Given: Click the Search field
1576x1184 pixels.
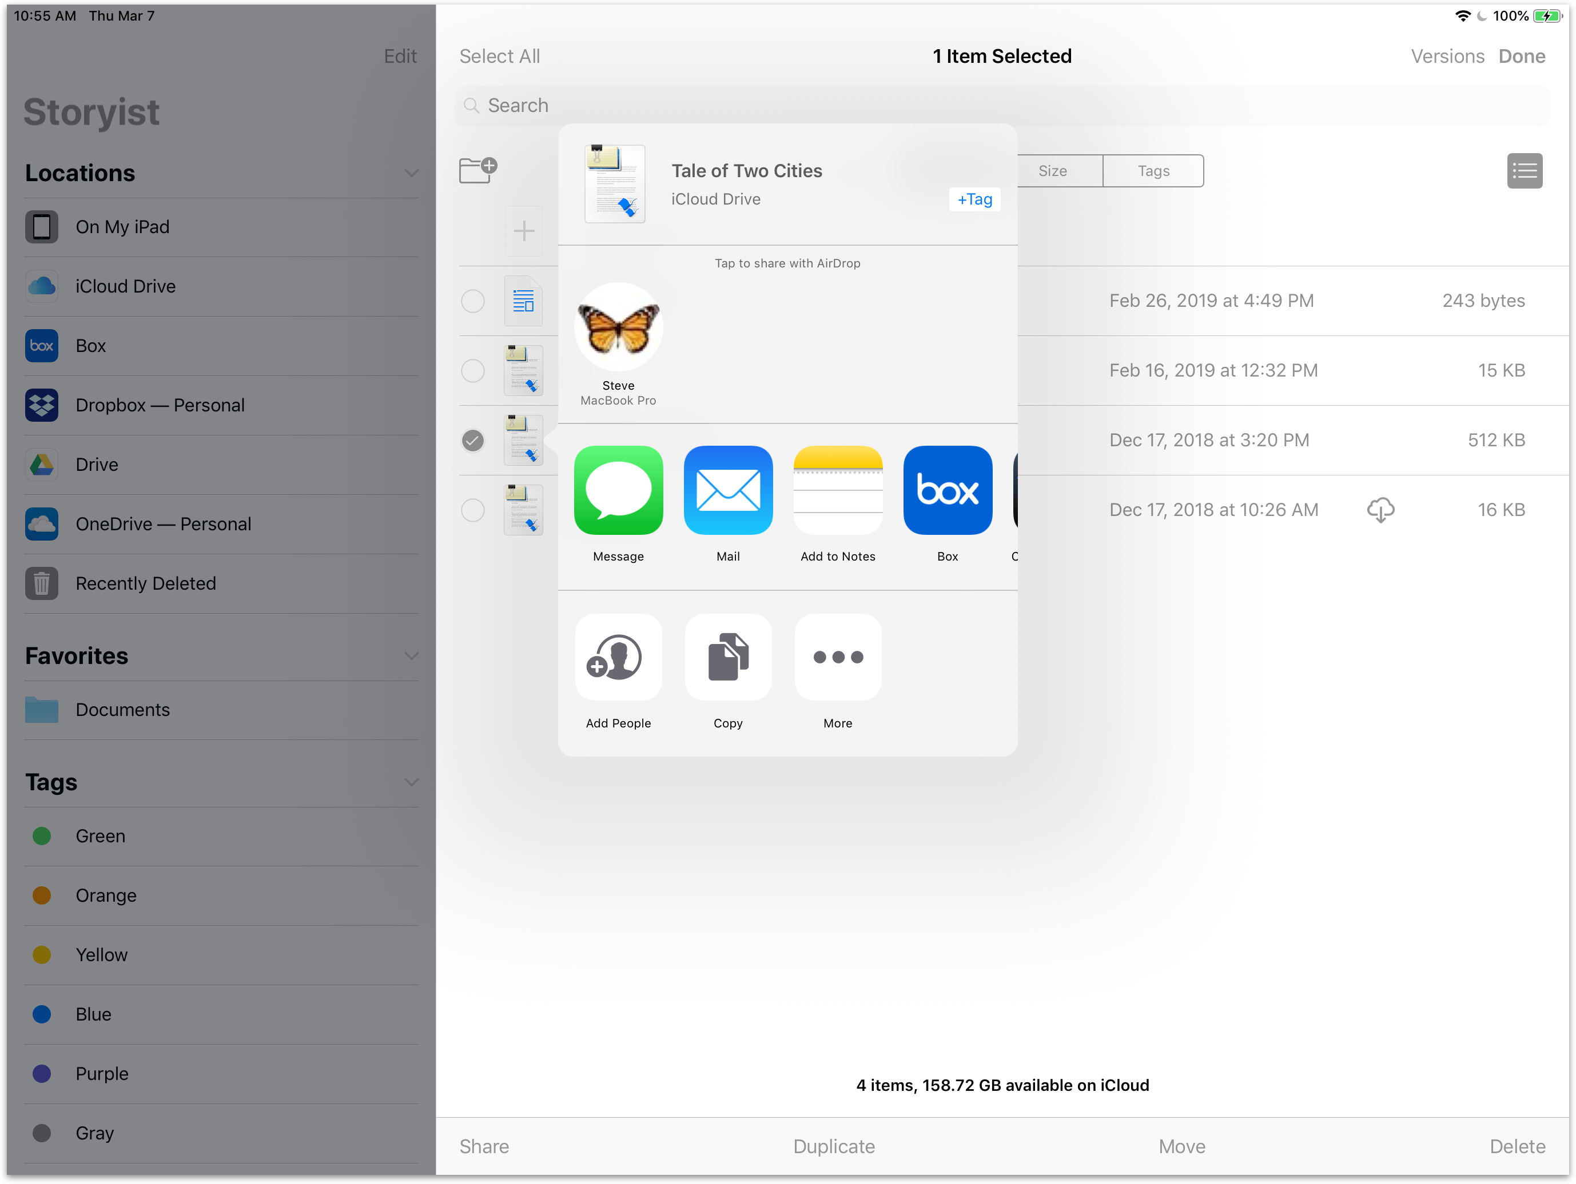Looking at the screenshot, I should point(1001,105).
